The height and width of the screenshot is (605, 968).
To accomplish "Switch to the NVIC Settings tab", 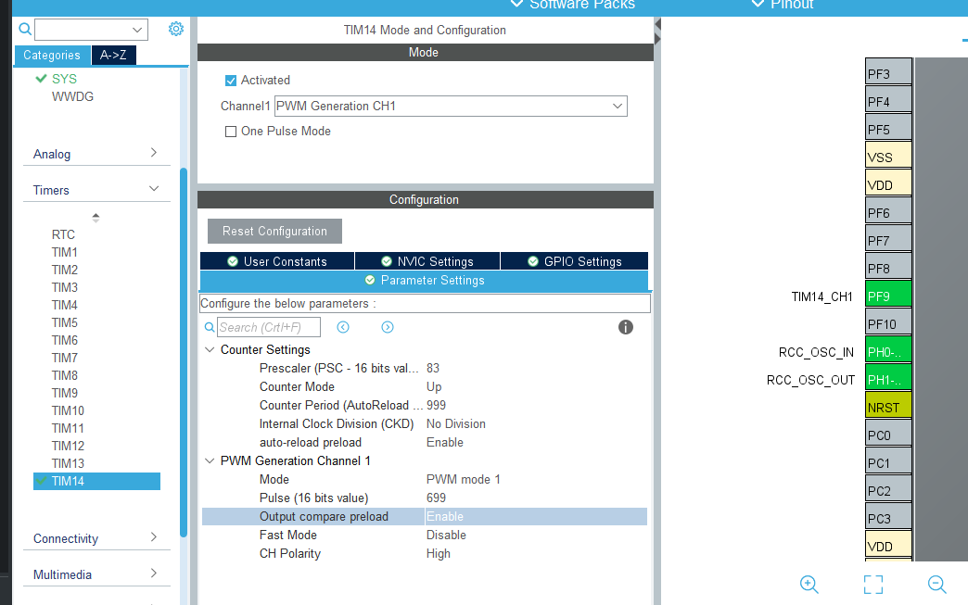I will click(427, 260).
